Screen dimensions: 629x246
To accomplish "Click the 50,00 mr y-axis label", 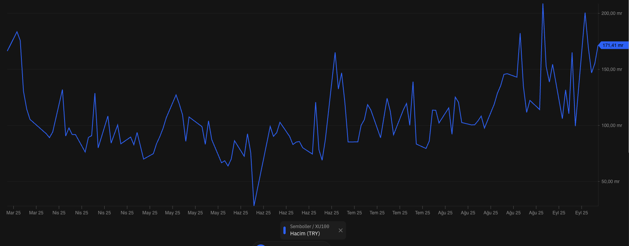I will 610,182.
